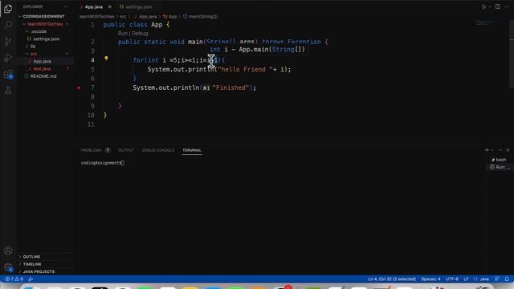Open the Search view in activity bar
The width and height of the screenshot is (514, 289).
click(x=8, y=25)
